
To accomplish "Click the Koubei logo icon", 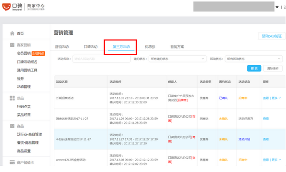I will click(6, 7).
